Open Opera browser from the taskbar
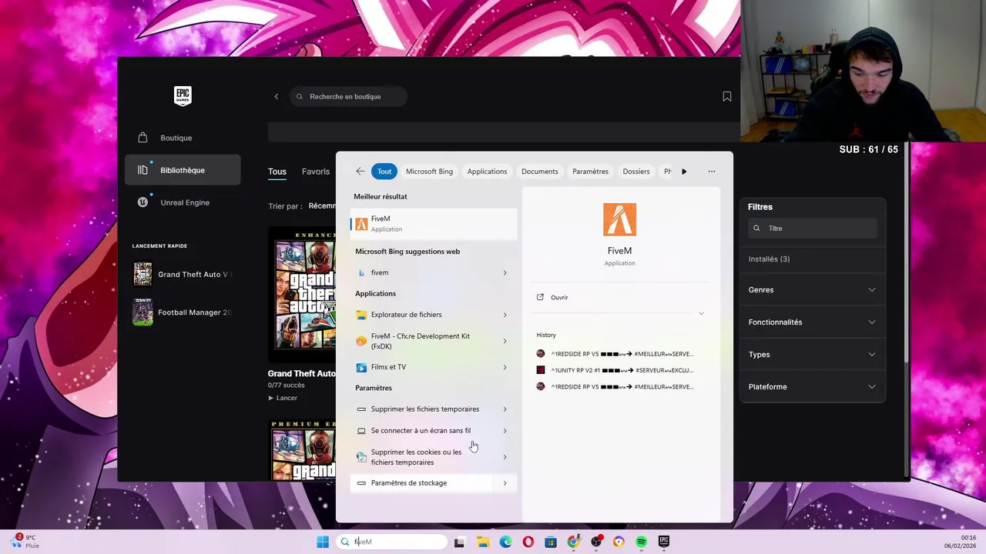This screenshot has height=554, width=986. pos(528,542)
